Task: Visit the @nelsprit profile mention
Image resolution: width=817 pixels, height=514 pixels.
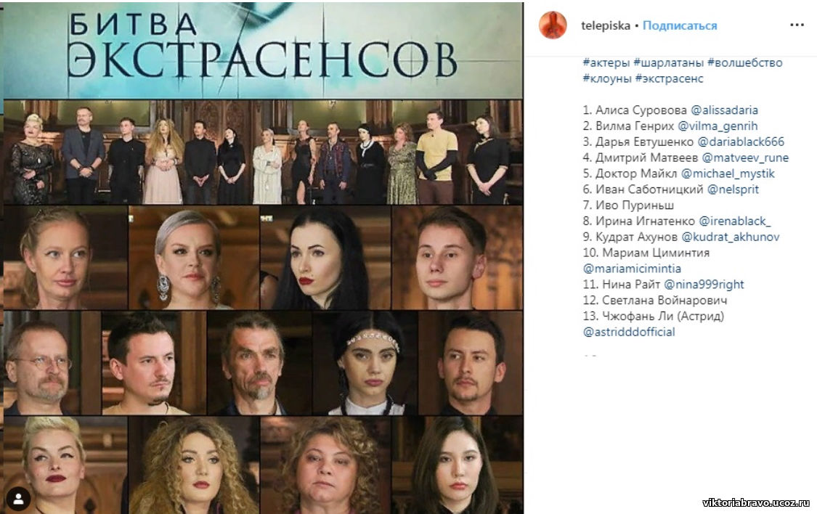Action: click(x=733, y=189)
